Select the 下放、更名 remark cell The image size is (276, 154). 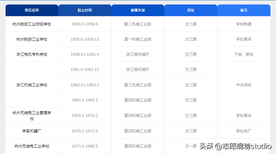pos(244,54)
